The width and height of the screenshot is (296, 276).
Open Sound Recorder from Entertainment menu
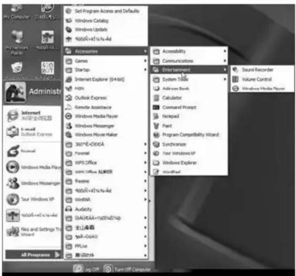pos(263,70)
